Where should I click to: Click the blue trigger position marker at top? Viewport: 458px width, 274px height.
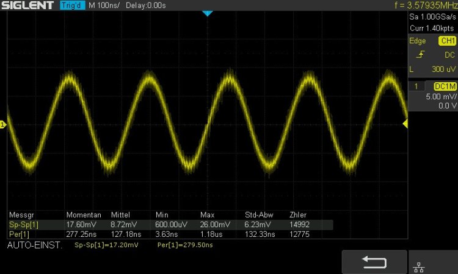point(207,13)
